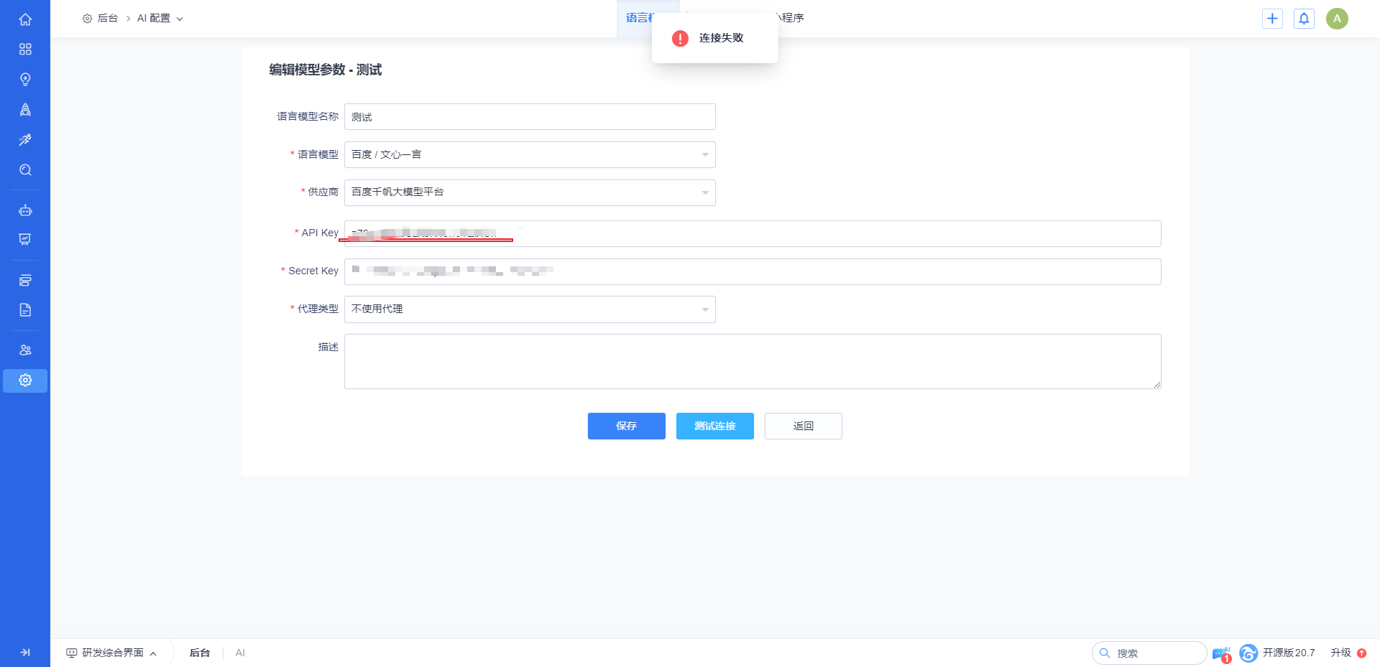Viewport: 1380px width, 667px height.
Task: Click the 保存 button
Action: coord(626,426)
